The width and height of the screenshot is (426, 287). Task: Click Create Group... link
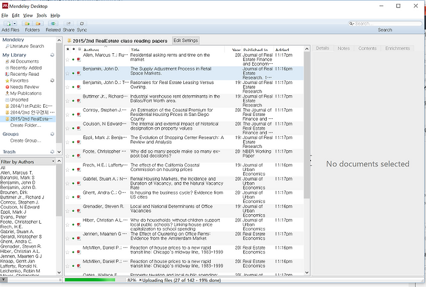(25, 141)
